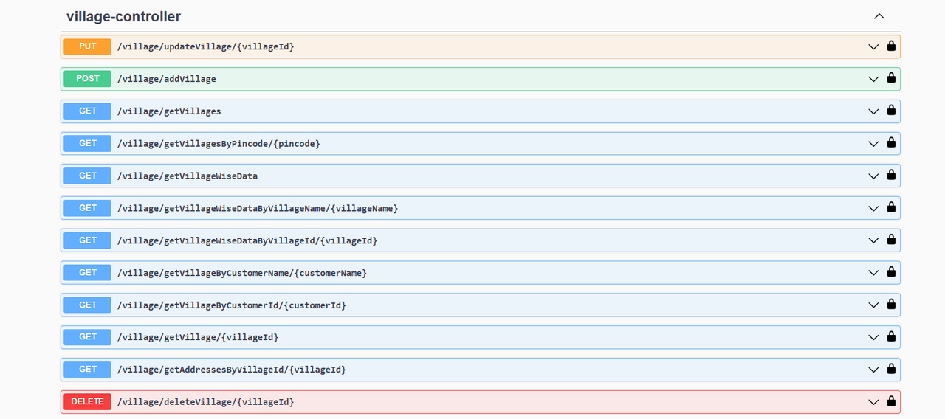Viewport: 945px width, 419px height.
Task: Expand chevron for DELETE deleteVillage endpoint
Action: 873,402
